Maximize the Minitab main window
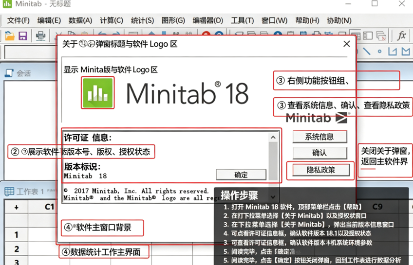The width and height of the screenshot is (413, 265). point(375,3)
